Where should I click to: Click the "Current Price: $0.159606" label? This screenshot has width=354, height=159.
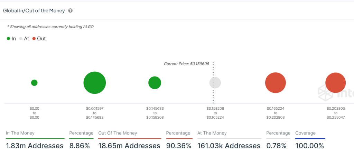[x=186, y=64]
